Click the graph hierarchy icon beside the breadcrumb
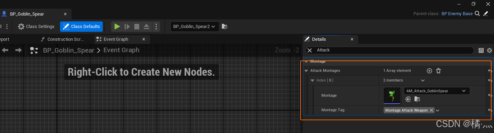The height and width of the screenshot is (133, 494). [x=34, y=50]
